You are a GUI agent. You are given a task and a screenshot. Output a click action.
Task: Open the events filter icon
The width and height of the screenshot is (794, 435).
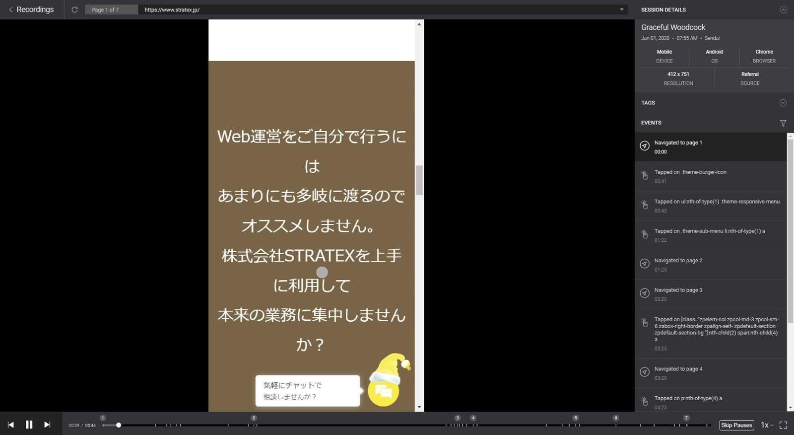[x=783, y=123]
